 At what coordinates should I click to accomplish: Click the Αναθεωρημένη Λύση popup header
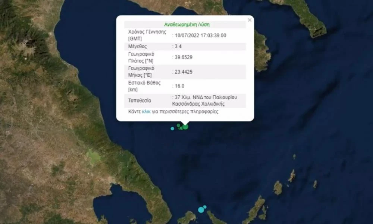(187, 25)
